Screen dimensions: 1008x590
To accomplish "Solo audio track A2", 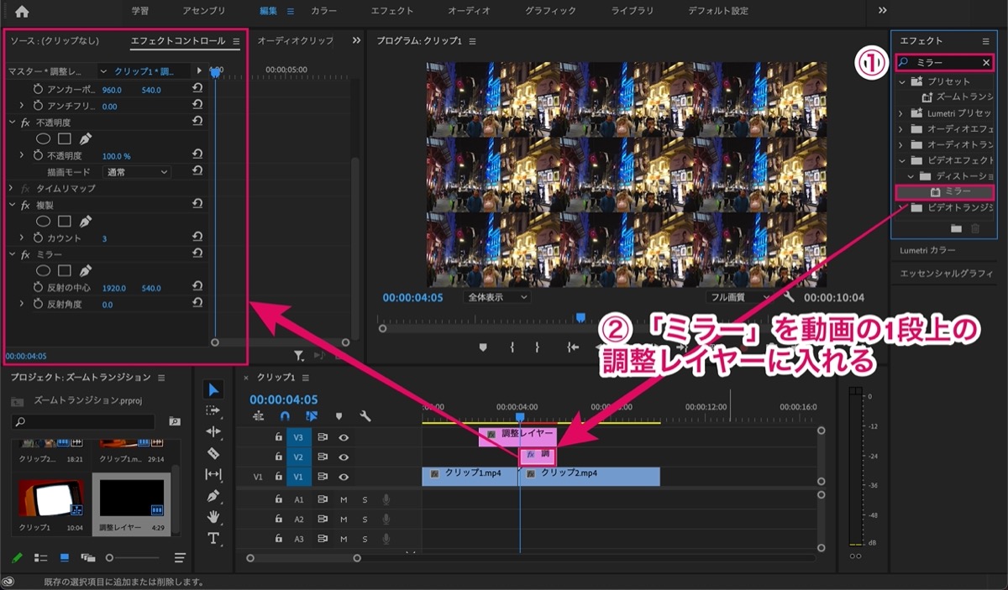I will (365, 520).
